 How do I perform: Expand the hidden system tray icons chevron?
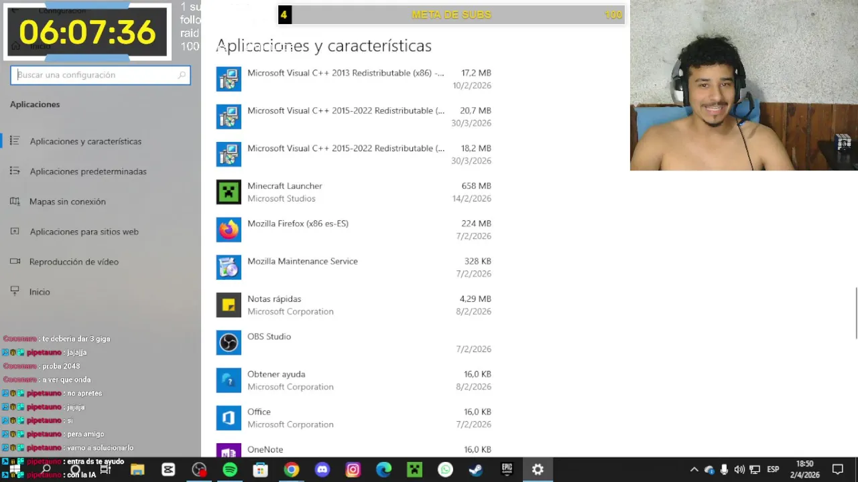(694, 470)
